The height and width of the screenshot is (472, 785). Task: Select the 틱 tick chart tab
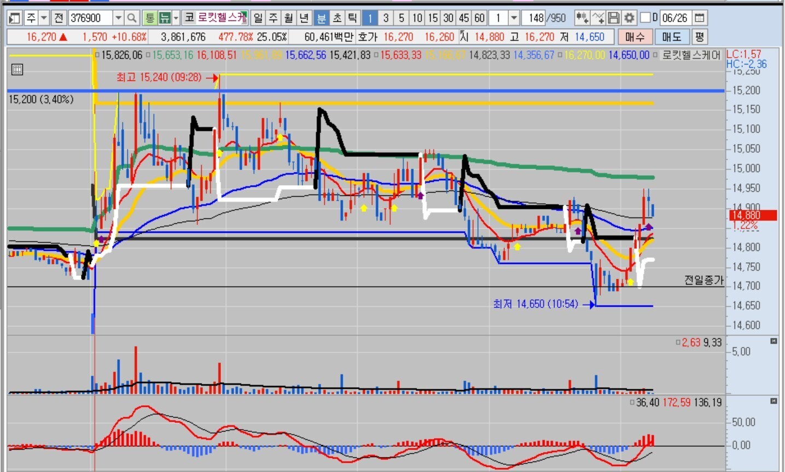pyautogui.click(x=353, y=18)
